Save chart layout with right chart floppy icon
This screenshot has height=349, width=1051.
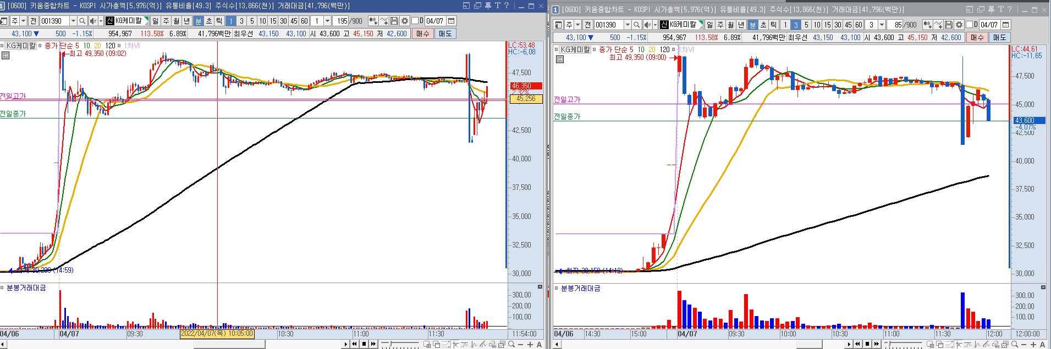click(x=949, y=25)
